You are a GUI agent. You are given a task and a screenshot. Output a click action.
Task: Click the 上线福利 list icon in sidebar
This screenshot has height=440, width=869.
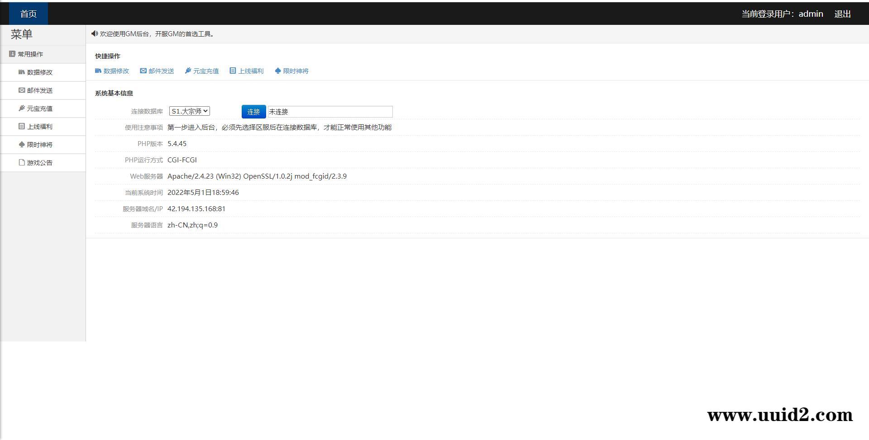[21, 127]
